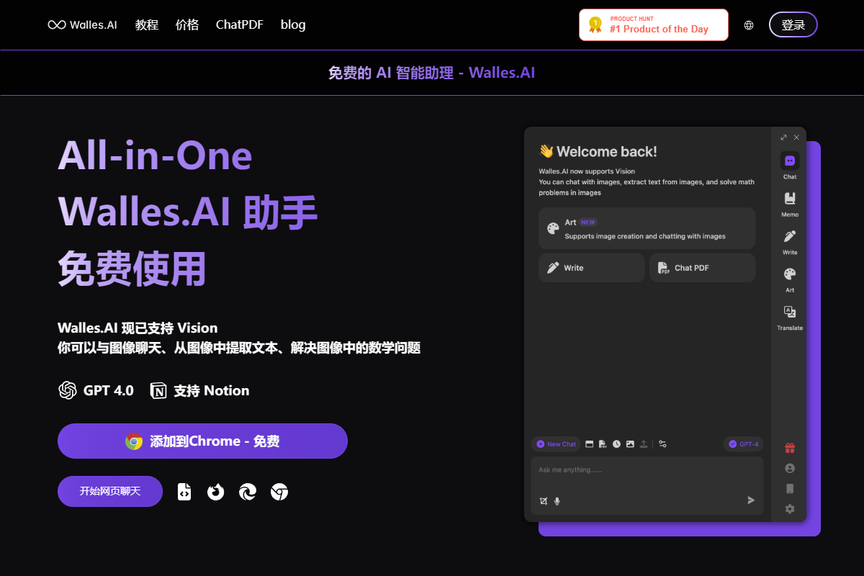Image resolution: width=864 pixels, height=576 pixels.
Task: Toggle the GPT-4 model selector
Action: tap(743, 444)
